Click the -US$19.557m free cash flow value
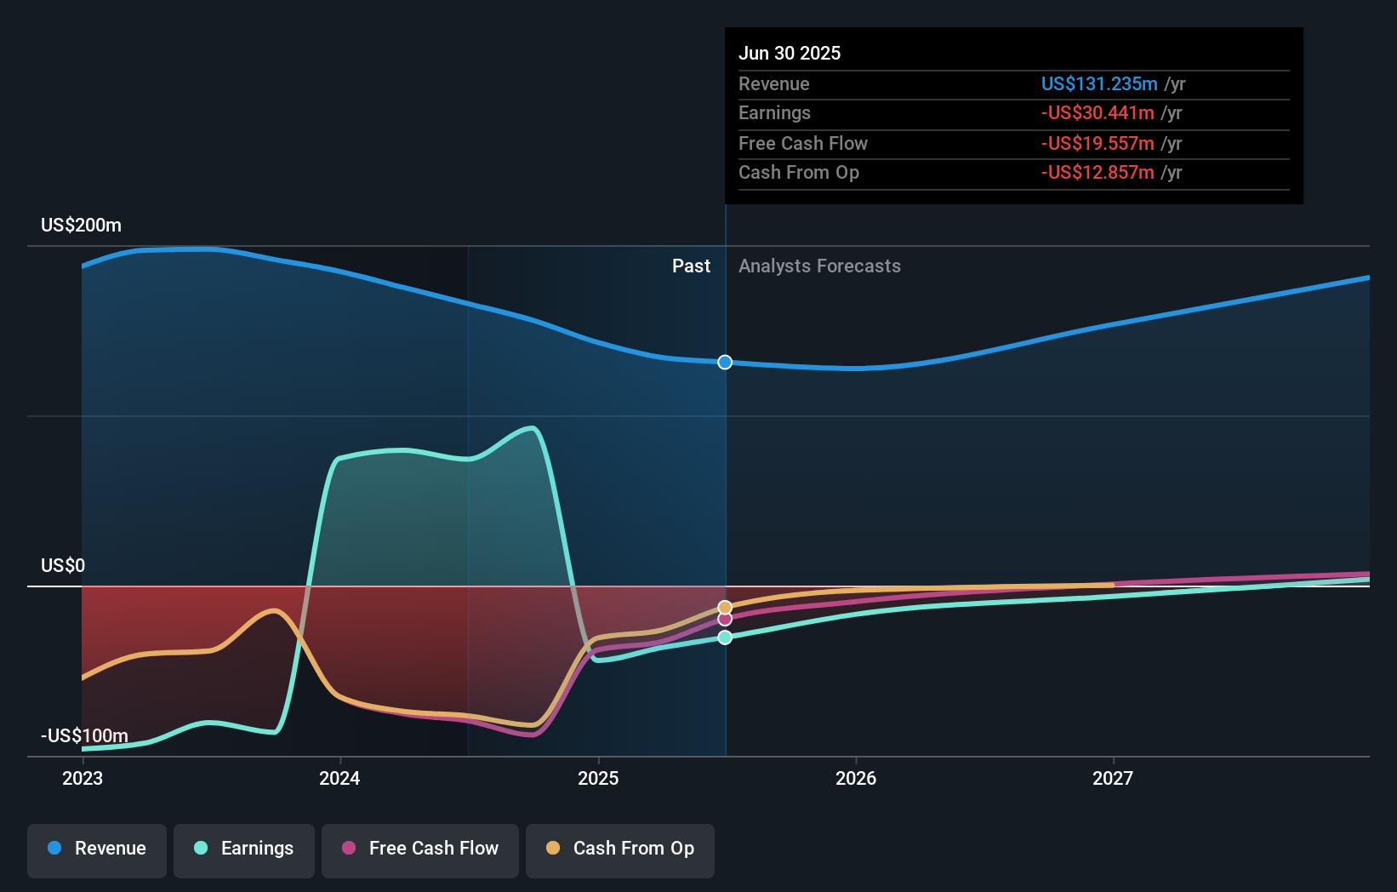 [1098, 143]
